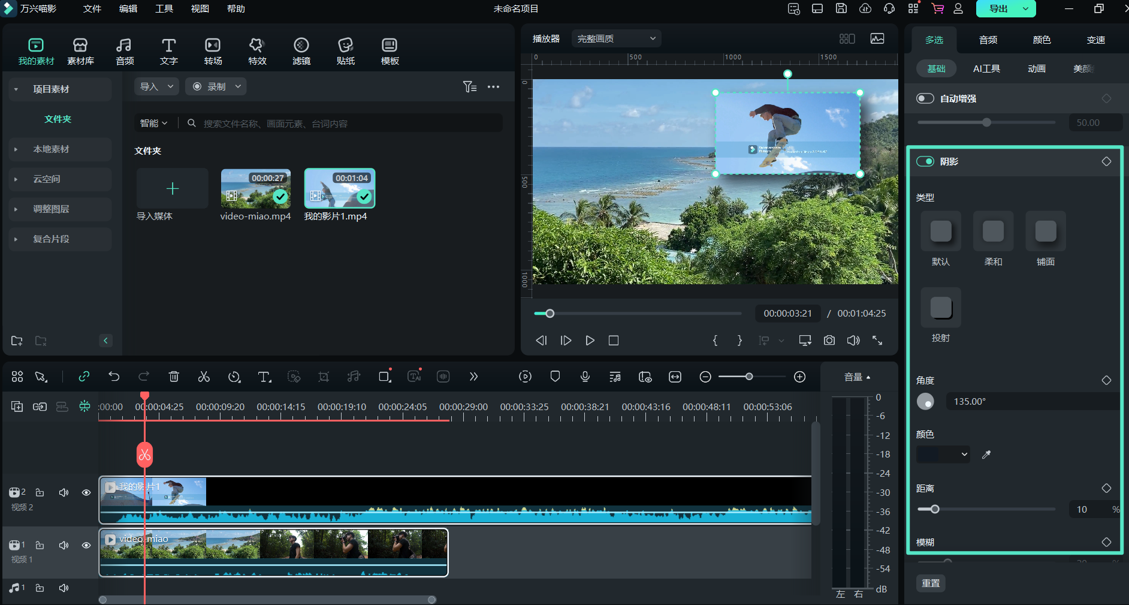1129x605 pixels.
Task: Click the scissors split icon in timeline toolbar
Action: (204, 377)
